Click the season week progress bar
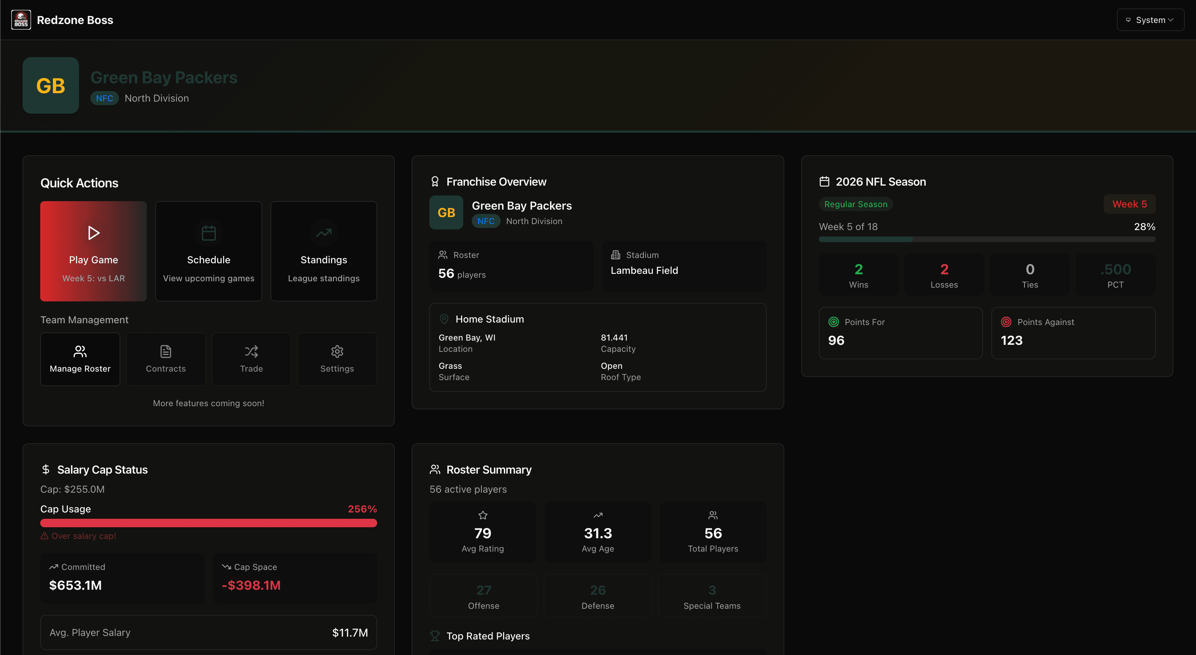The height and width of the screenshot is (655, 1196). [987, 239]
